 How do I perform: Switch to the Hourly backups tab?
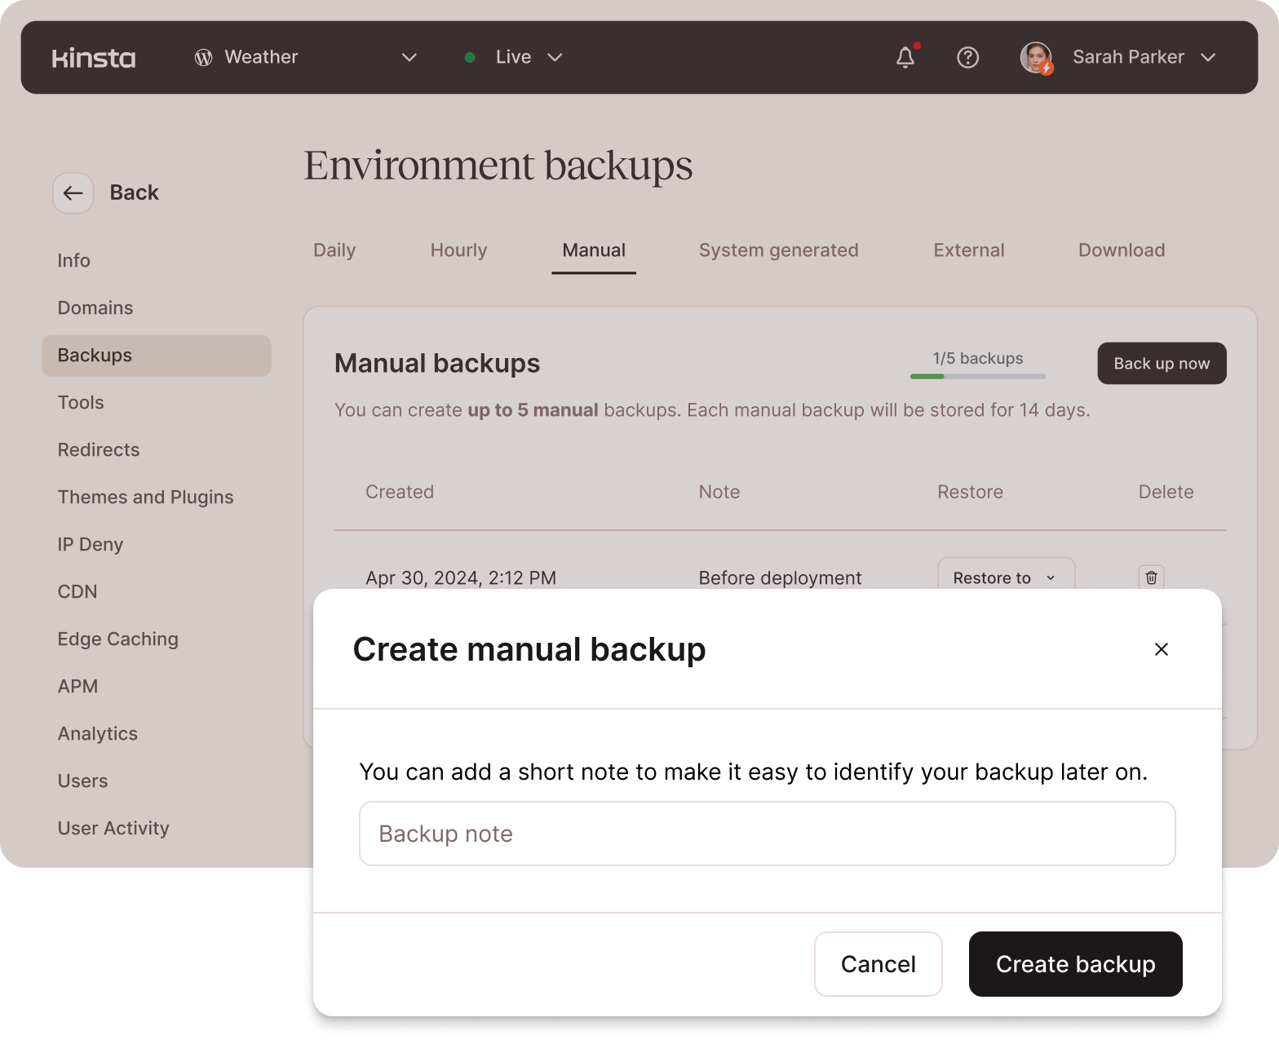tap(458, 250)
